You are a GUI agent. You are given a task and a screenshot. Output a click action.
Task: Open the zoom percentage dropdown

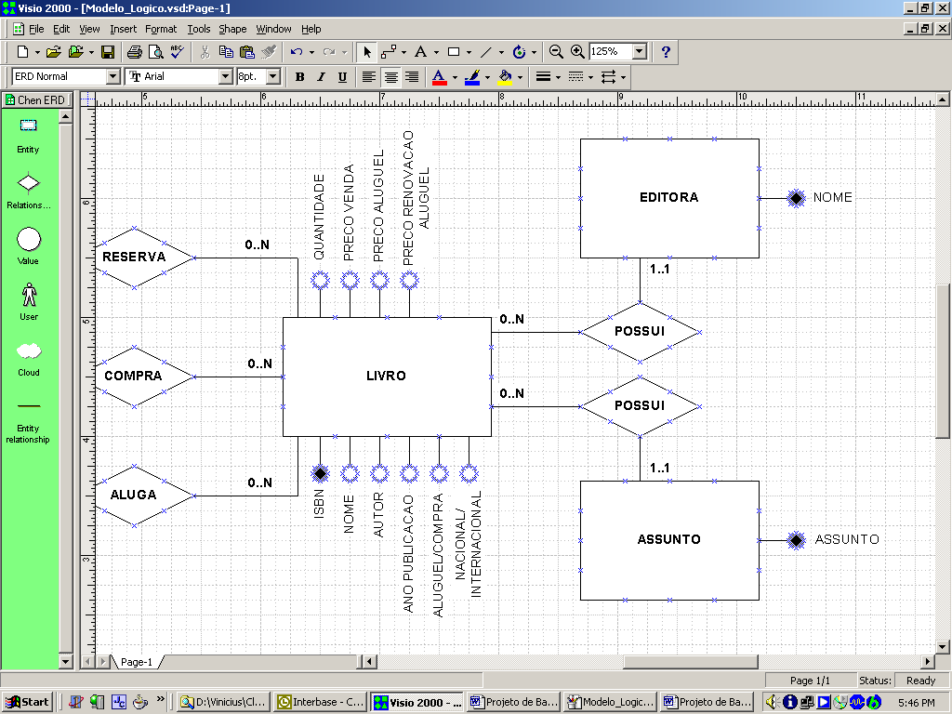click(x=640, y=52)
